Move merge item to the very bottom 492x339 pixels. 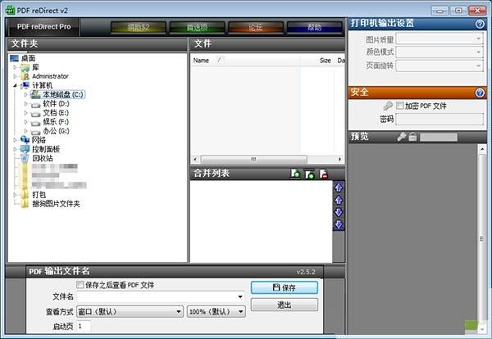click(339, 224)
